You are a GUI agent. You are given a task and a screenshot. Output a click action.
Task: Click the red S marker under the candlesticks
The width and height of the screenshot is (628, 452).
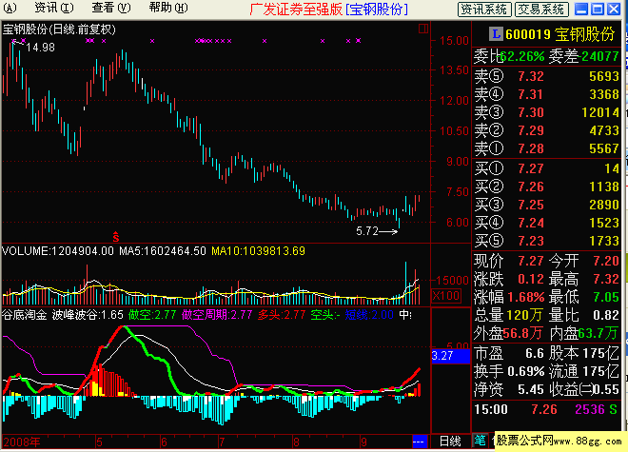click(116, 237)
